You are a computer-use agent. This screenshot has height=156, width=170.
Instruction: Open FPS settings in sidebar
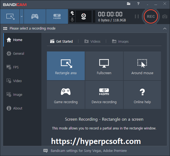click(x=22, y=67)
